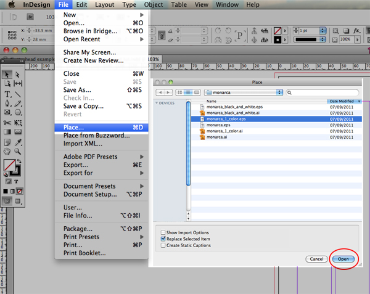370x294 pixels.
Task: Click the Formatting Affects Text icon
Action: 16,182
